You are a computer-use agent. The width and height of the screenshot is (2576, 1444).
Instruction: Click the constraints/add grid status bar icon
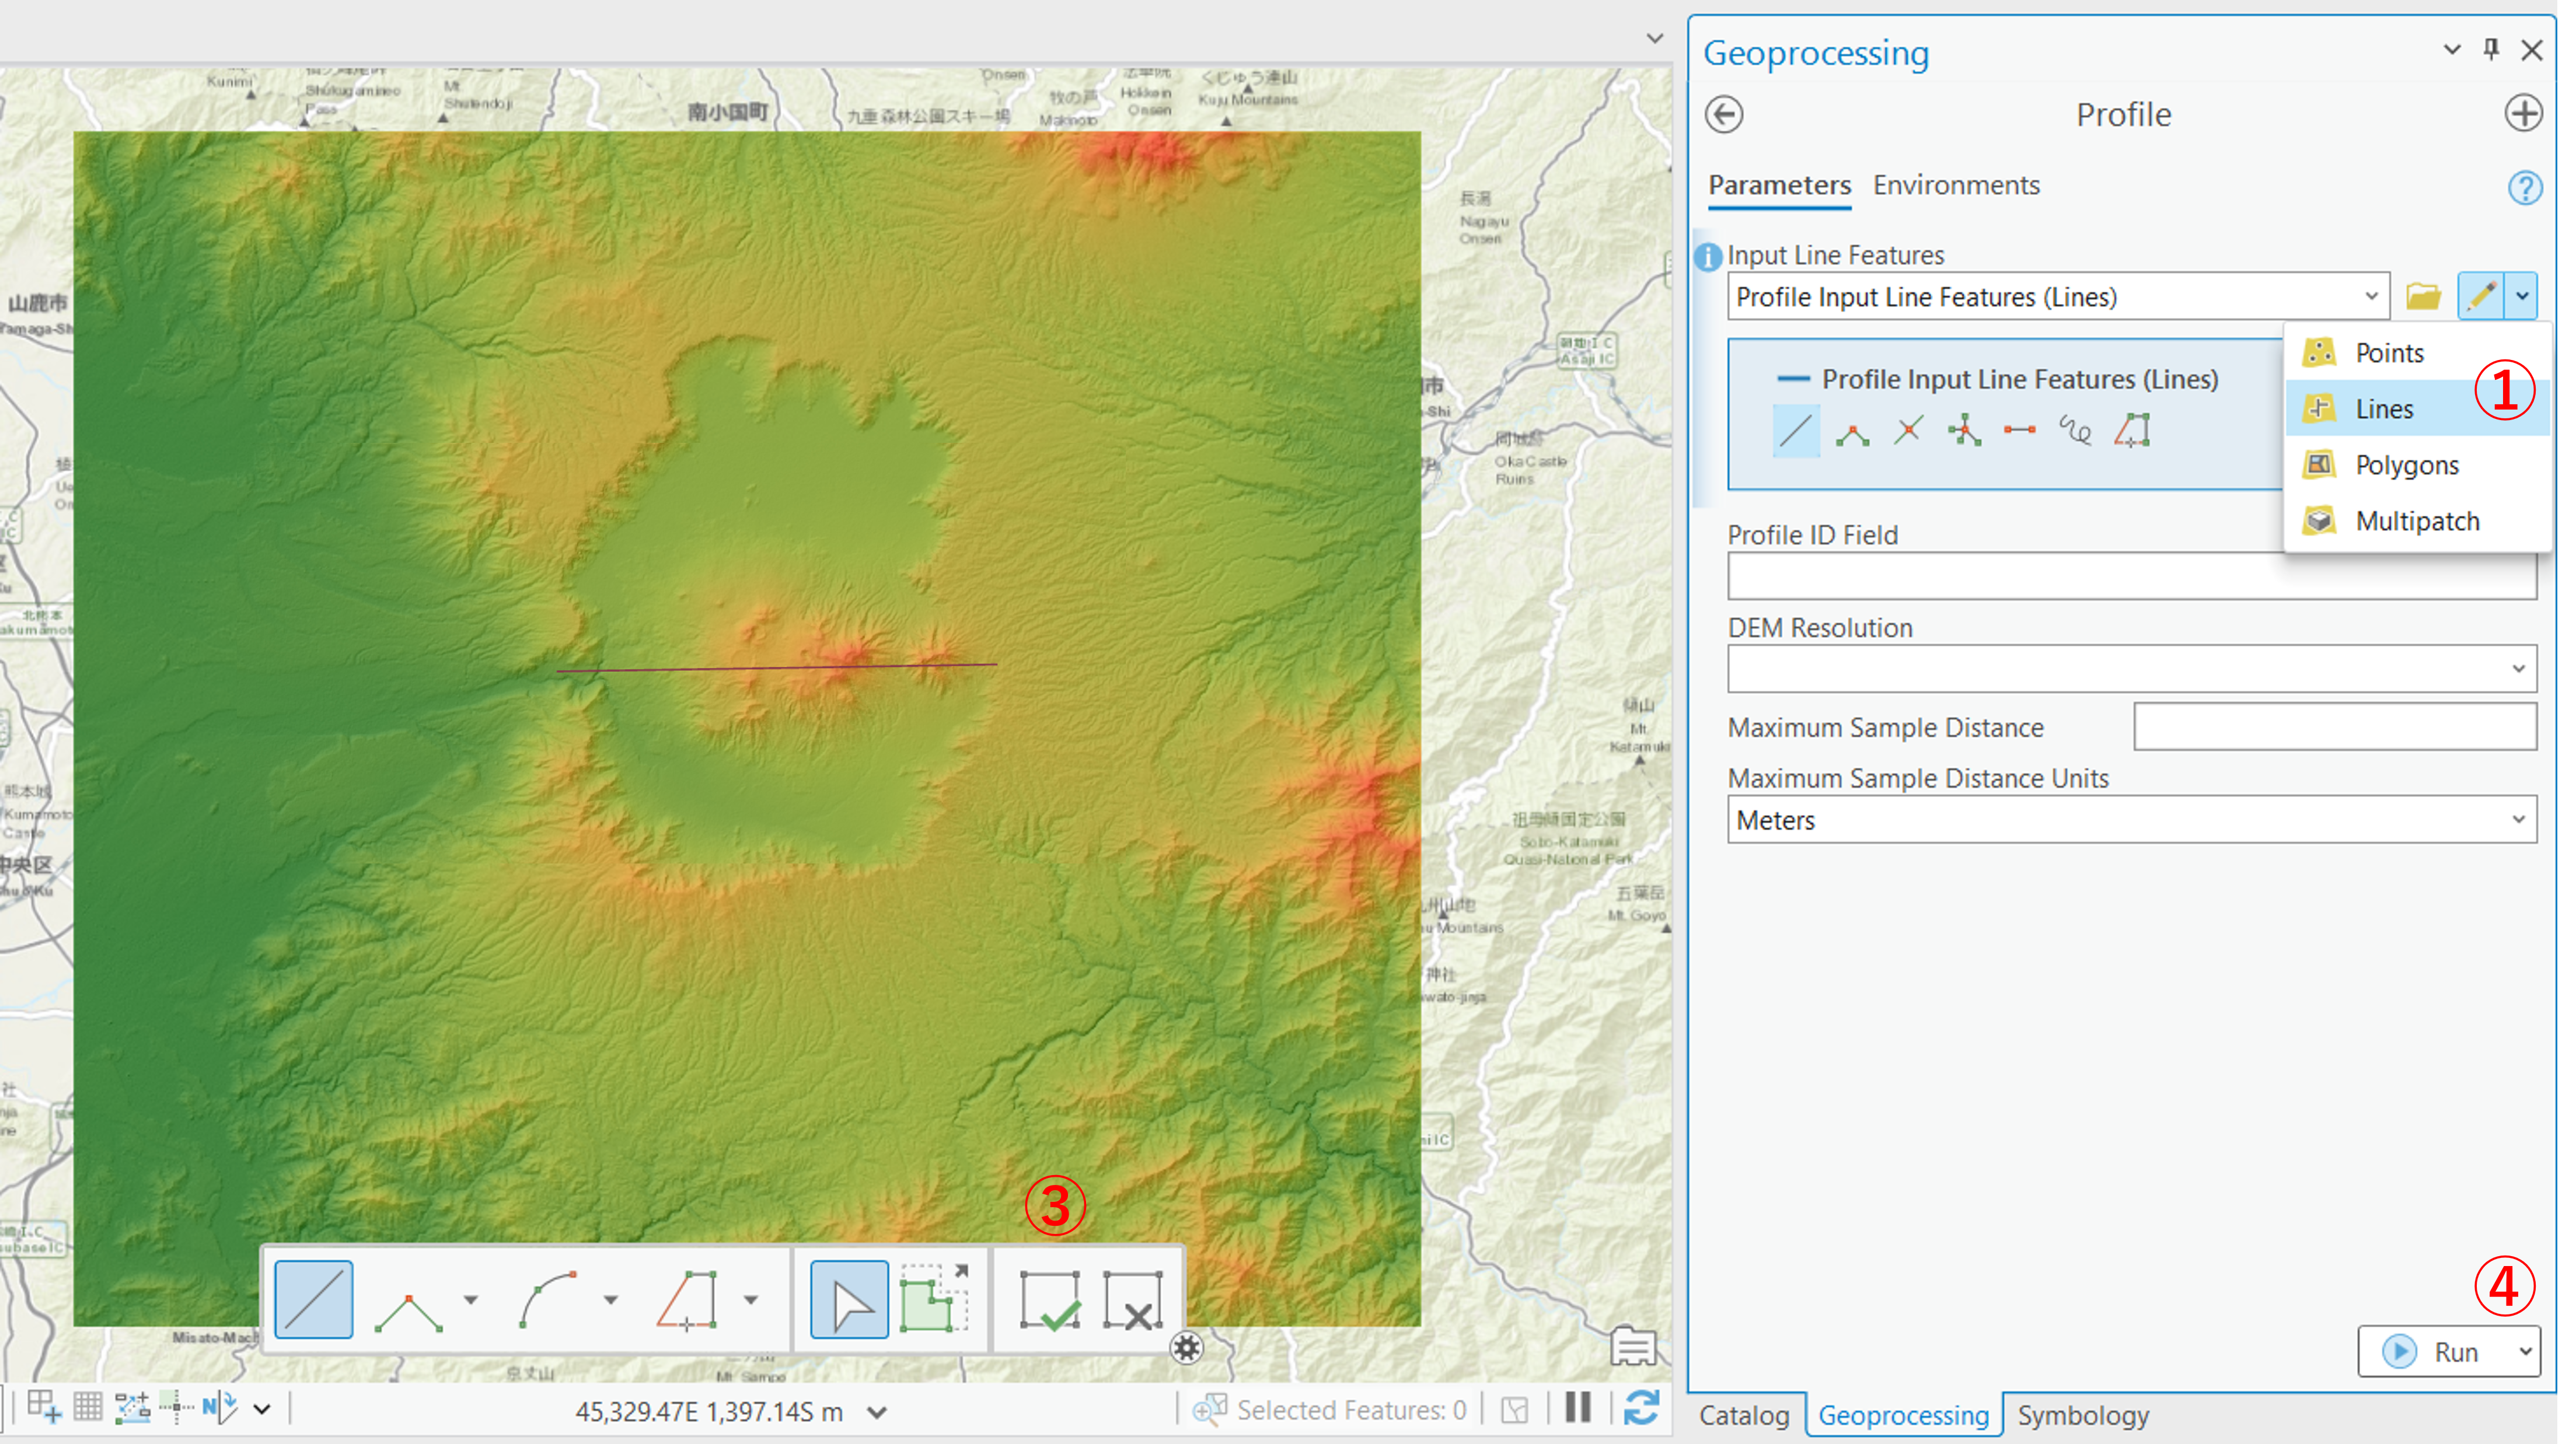43,1407
